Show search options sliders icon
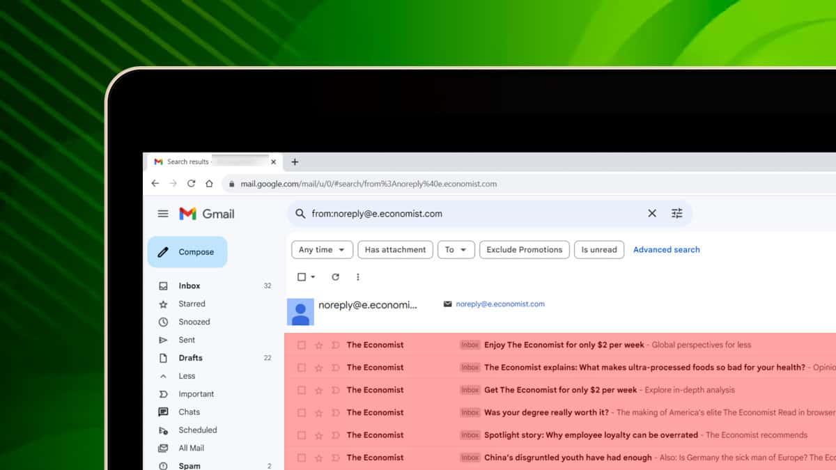836x470 pixels. click(677, 214)
